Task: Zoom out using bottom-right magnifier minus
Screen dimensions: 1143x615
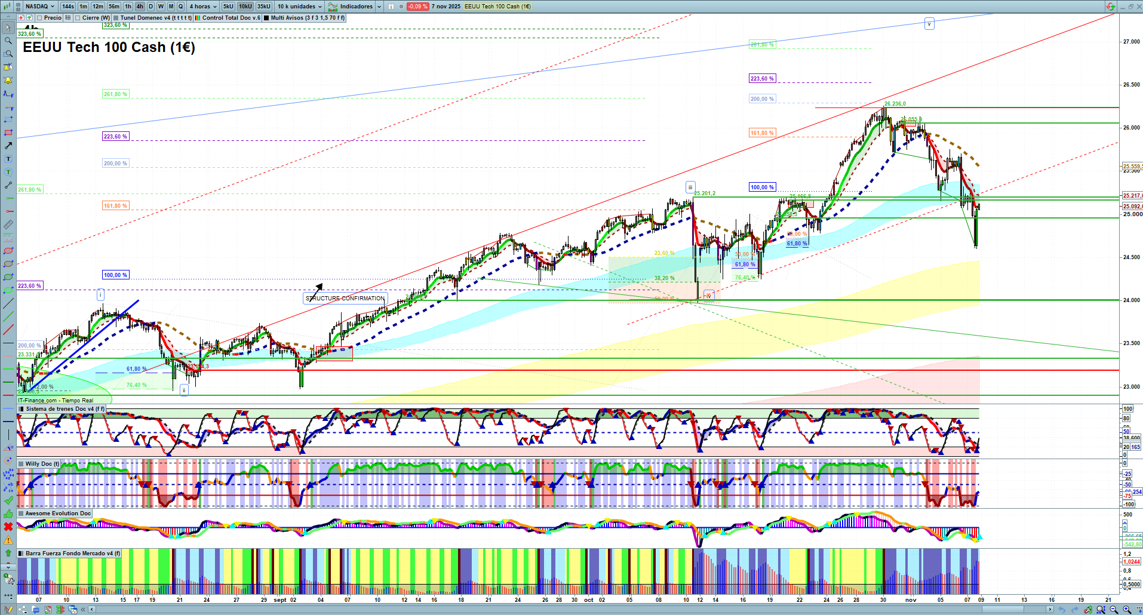Action: coord(1114,610)
